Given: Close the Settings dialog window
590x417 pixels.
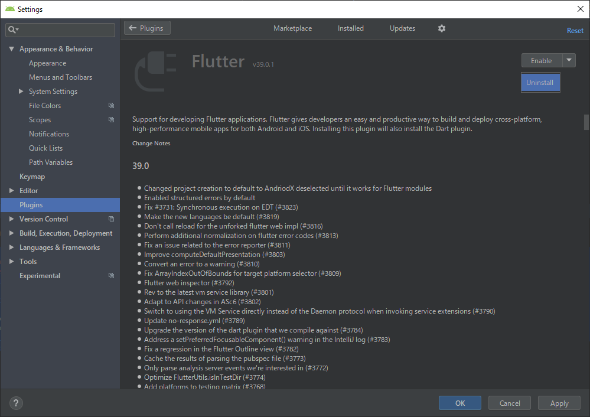Looking at the screenshot, I should 580,9.
